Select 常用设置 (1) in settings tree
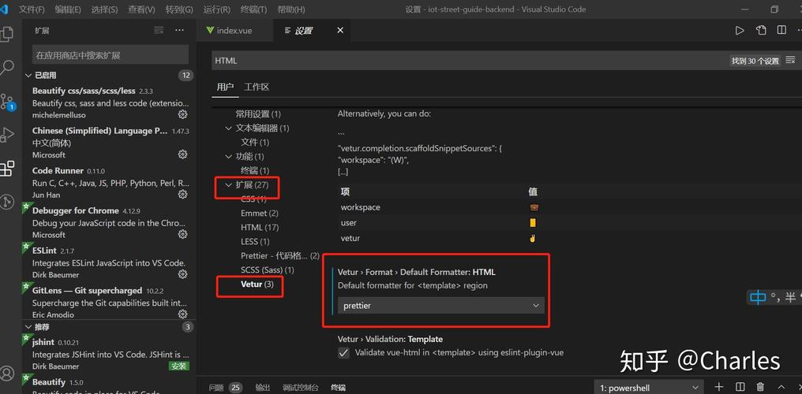The image size is (802, 394). (258, 114)
